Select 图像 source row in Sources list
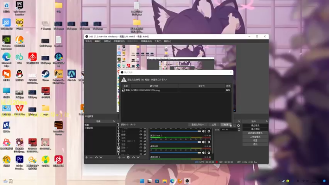 (131, 150)
